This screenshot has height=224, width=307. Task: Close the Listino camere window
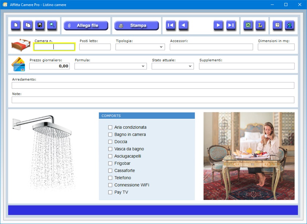[x=300, y=4]
